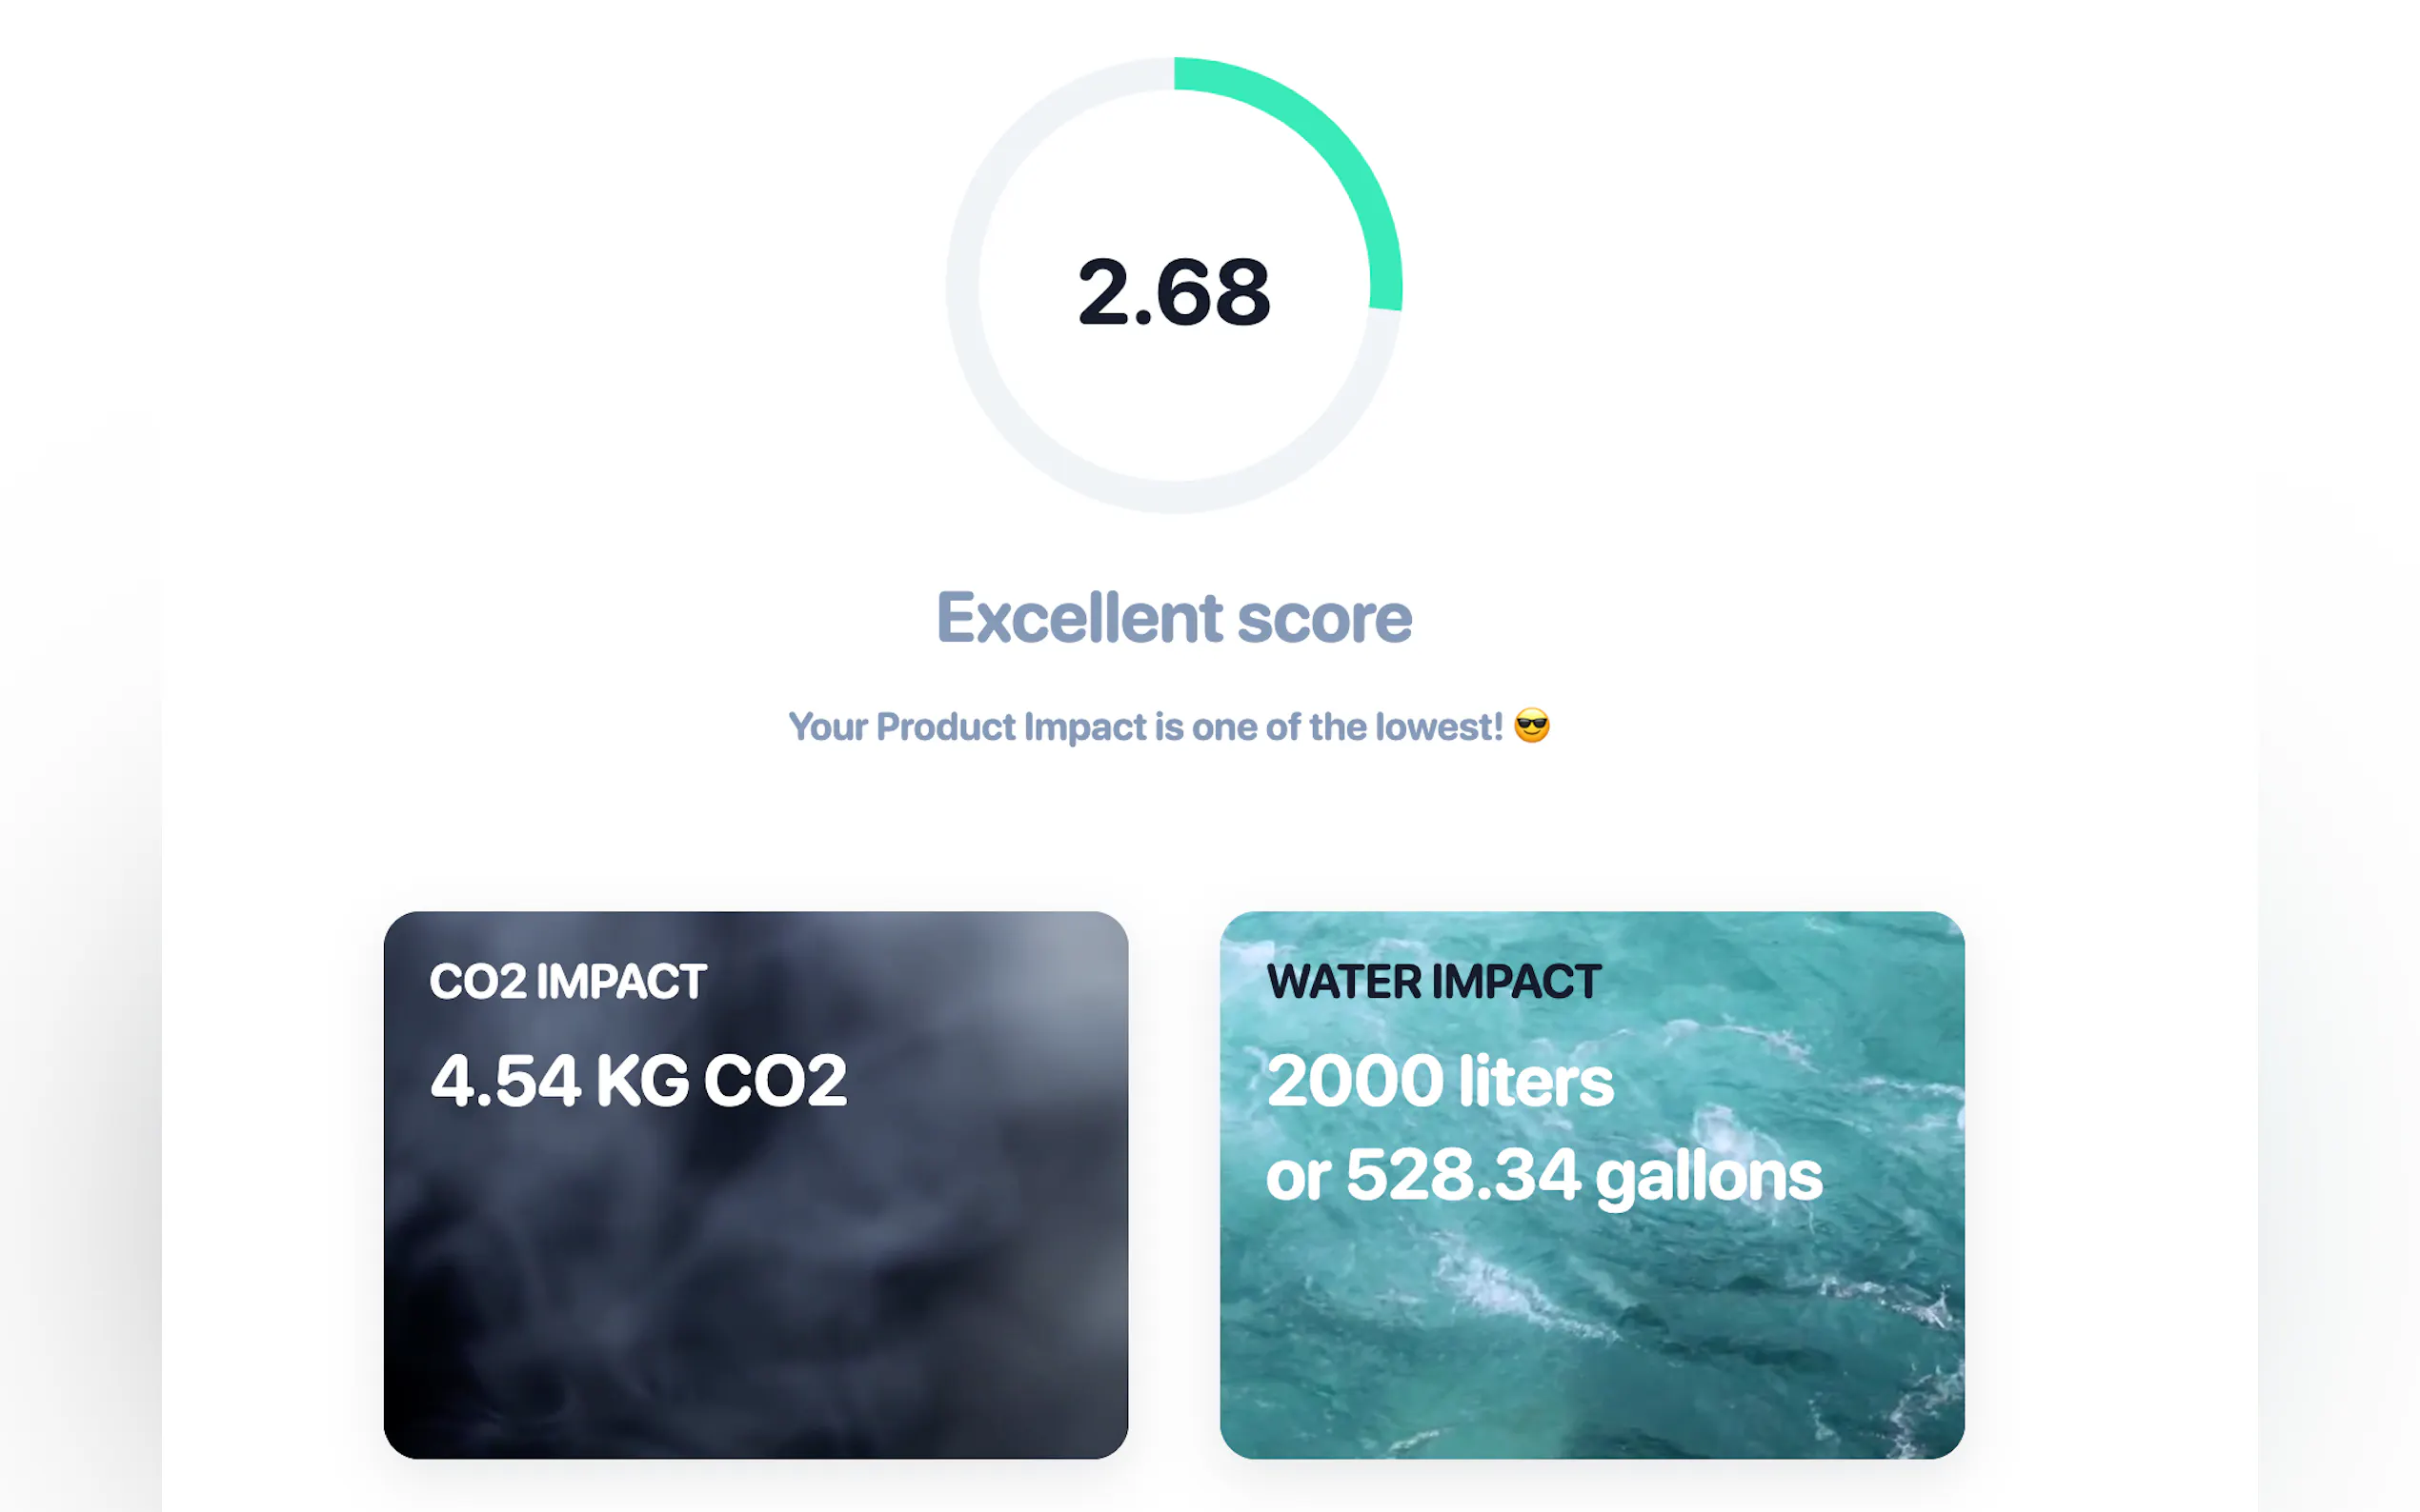Click the "KG CO2" unit text
Viewport: 2420px width, 1512px height.
[721, 1081]
